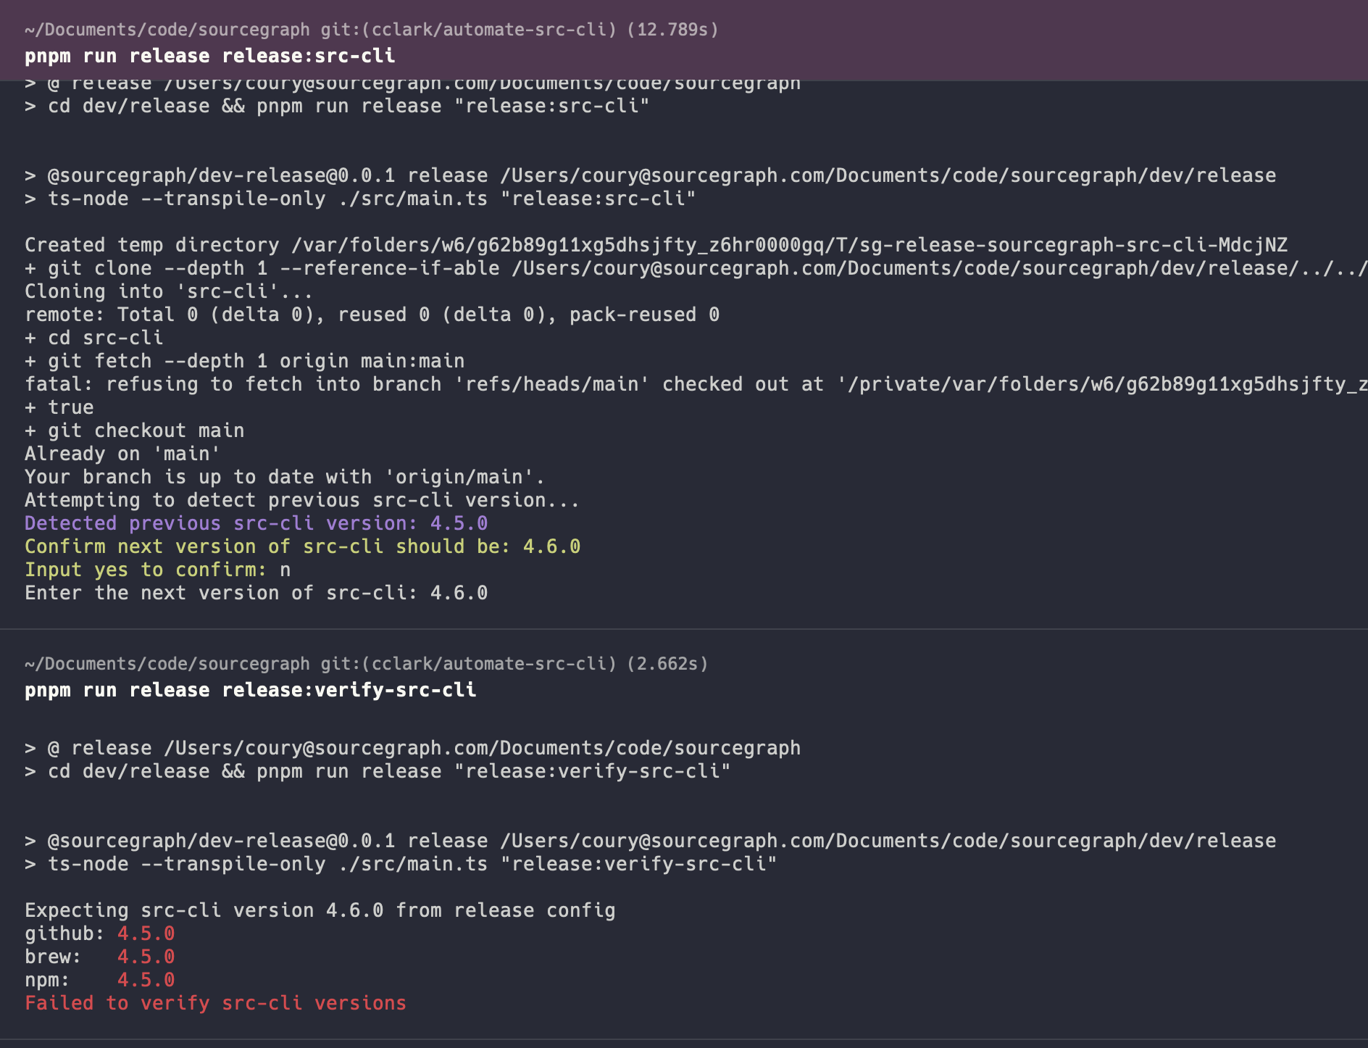
Task: Click the 'Created temp directory' output line
Action: pyautogui.click(x=656, y=245)
